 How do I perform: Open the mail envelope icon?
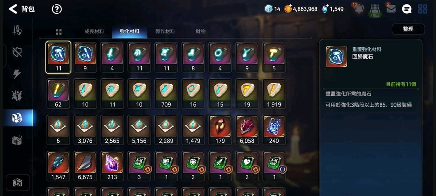(391, 9)
